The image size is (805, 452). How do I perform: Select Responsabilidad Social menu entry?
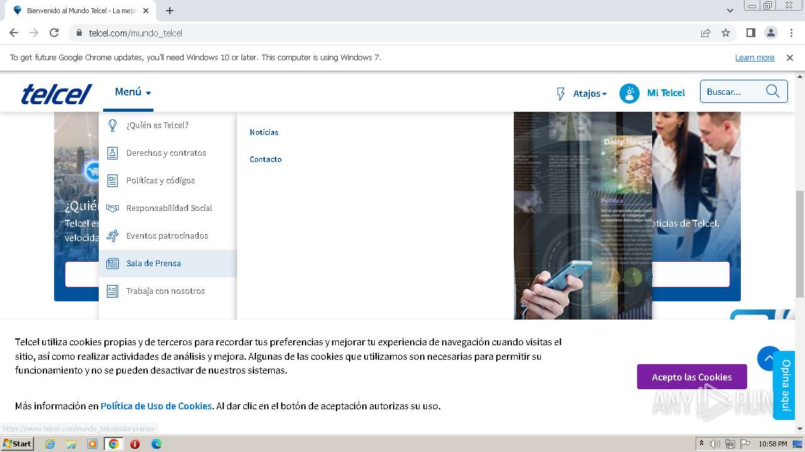pyautogui.click(x=167, y=208)
